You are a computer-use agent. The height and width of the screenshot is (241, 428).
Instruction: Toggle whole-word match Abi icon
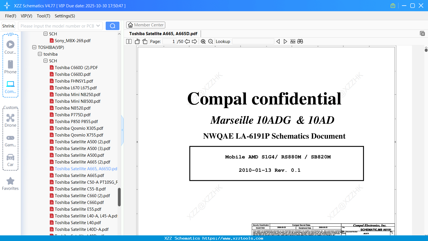pos(293,42)
